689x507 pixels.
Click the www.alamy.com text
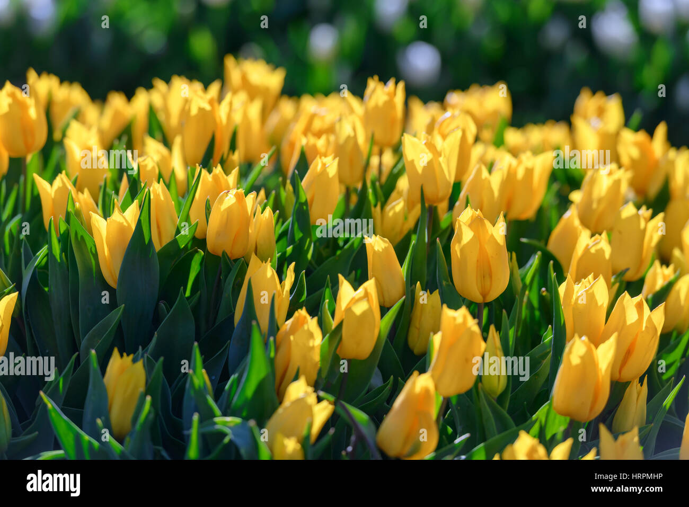point(628,489)
